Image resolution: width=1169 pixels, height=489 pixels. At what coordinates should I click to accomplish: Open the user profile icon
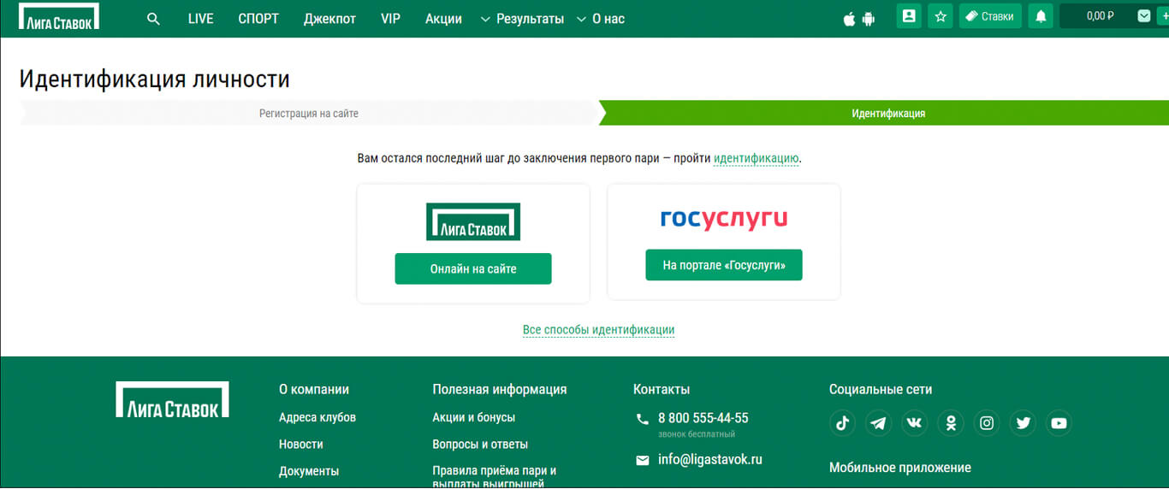point(909,16)
